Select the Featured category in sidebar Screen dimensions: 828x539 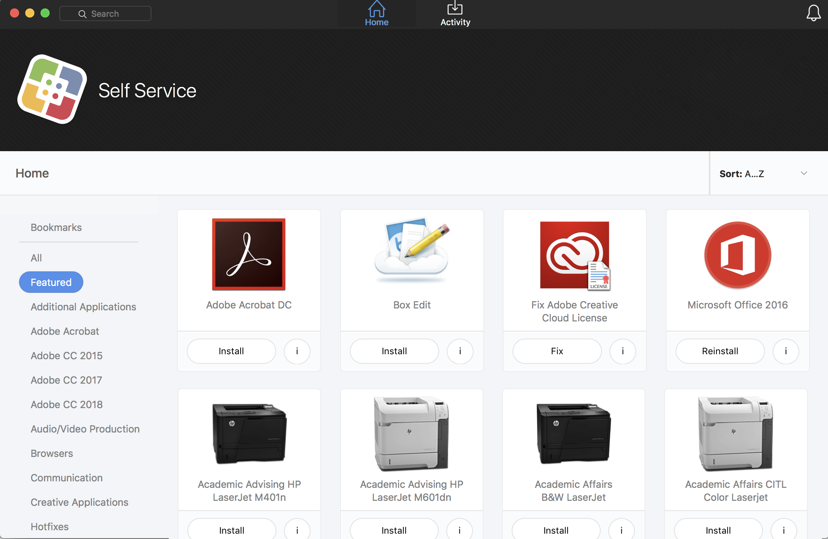tap(51, 282)
